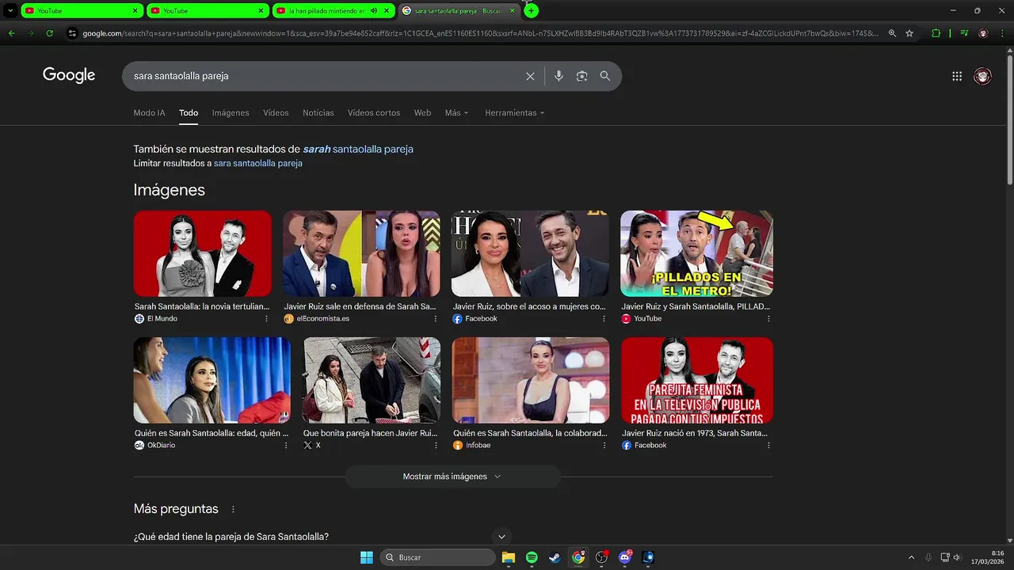The width and height of the screenshot is (1014, 570).
Task: Select the Web tab
Action: pyautogui.click(x=423, y=112)
